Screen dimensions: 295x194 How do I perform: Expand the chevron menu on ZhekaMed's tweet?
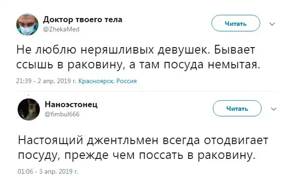(272, 24)
